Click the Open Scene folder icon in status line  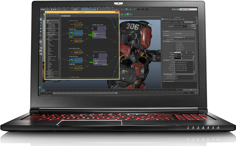53,9
